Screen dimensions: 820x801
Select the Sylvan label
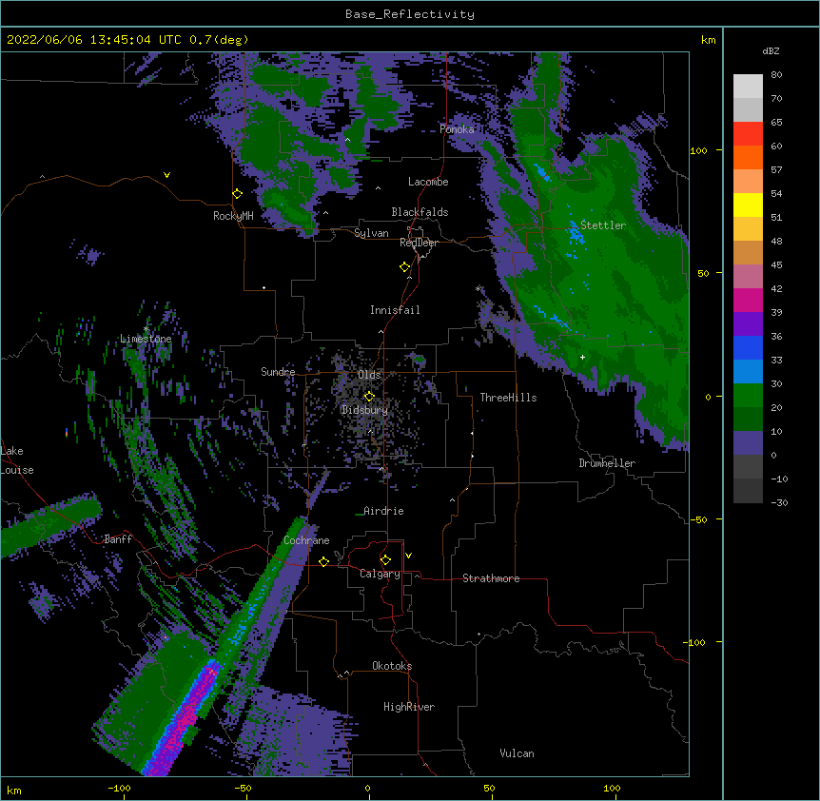pyautogui.click(x=371, y=233)
